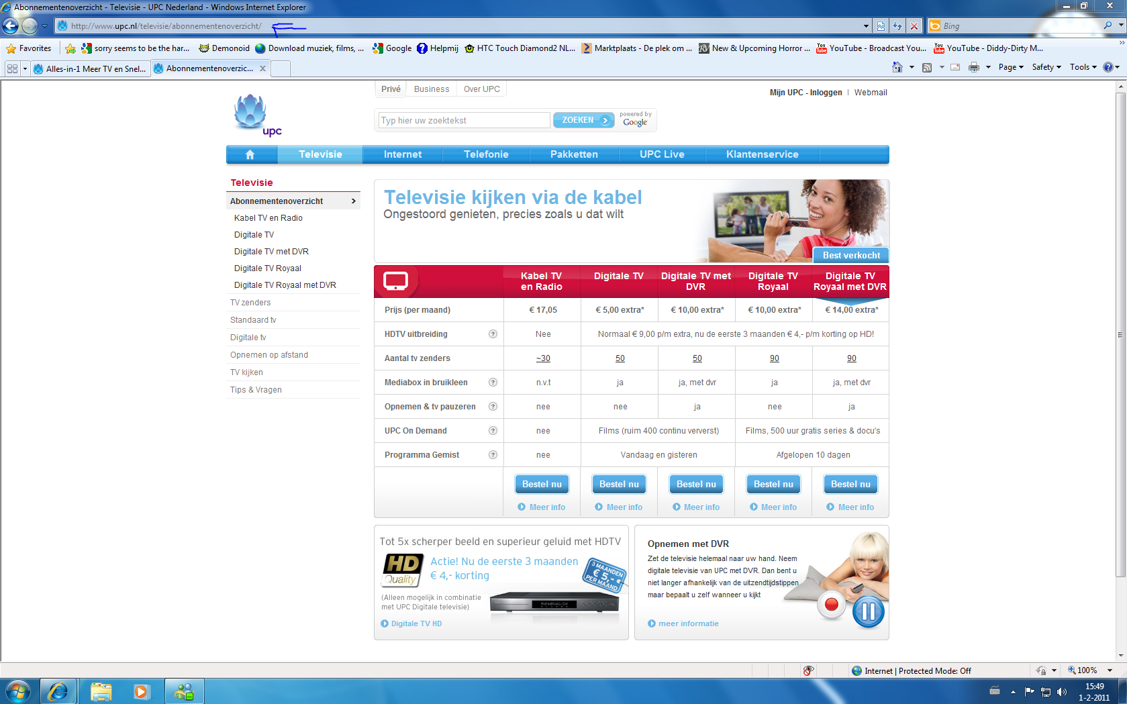Open the Tools menu dropdown
This screenshot has width=1127, height=704.
click(x=1083, y=67)
